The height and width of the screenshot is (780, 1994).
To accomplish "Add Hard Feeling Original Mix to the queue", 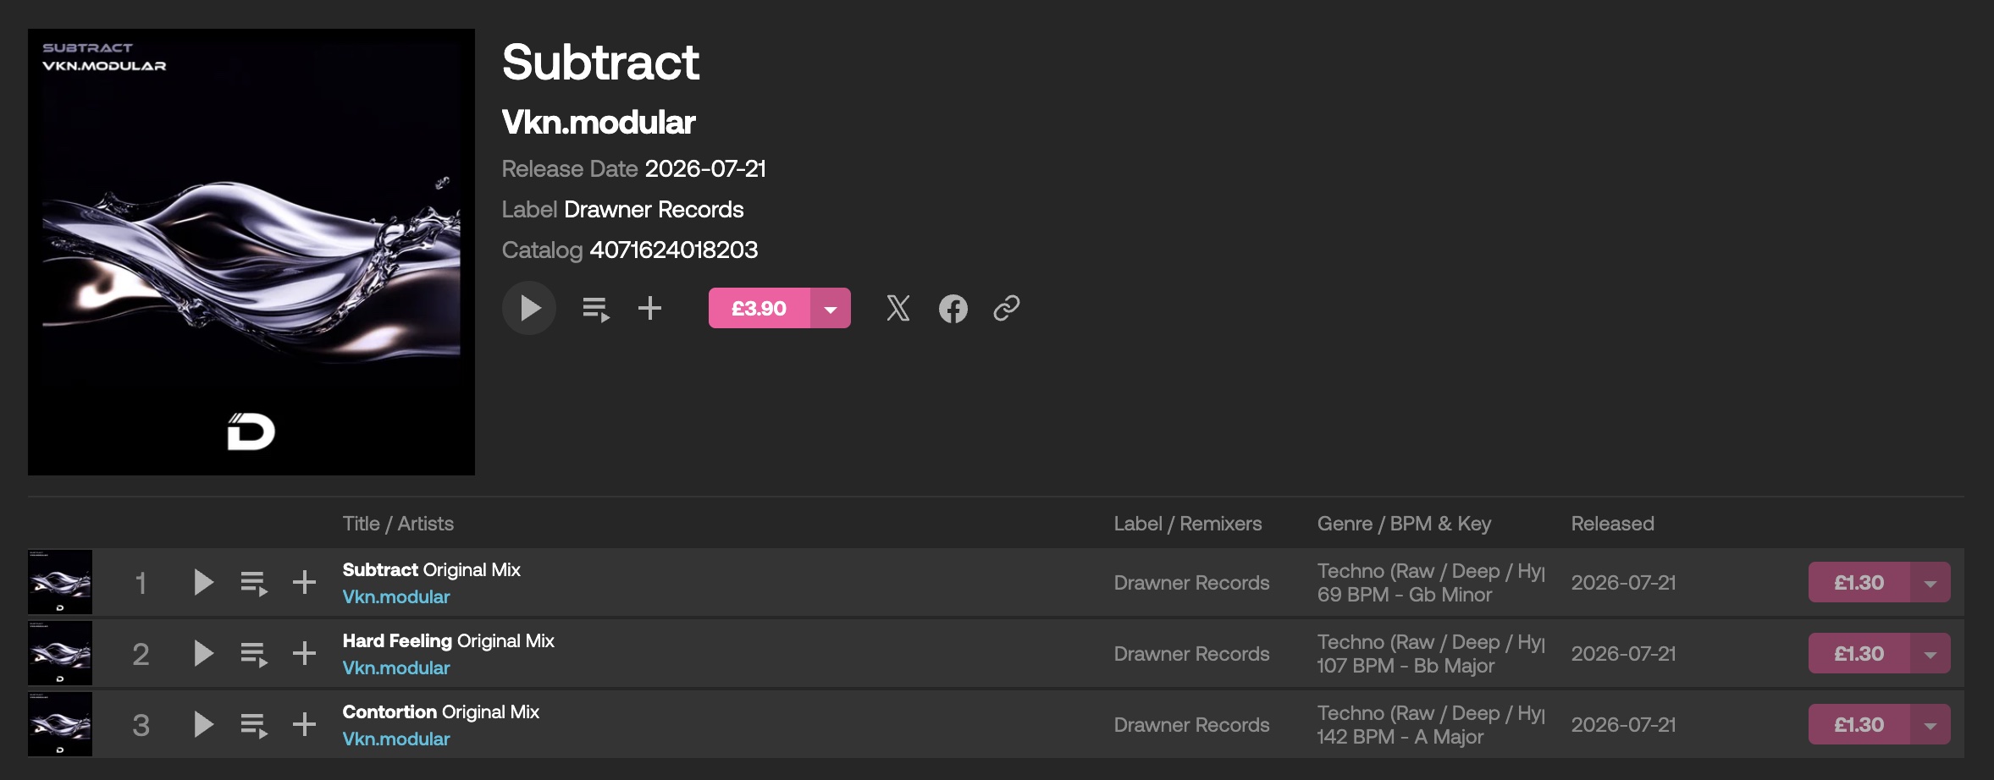I will click(x=254, y=654).
